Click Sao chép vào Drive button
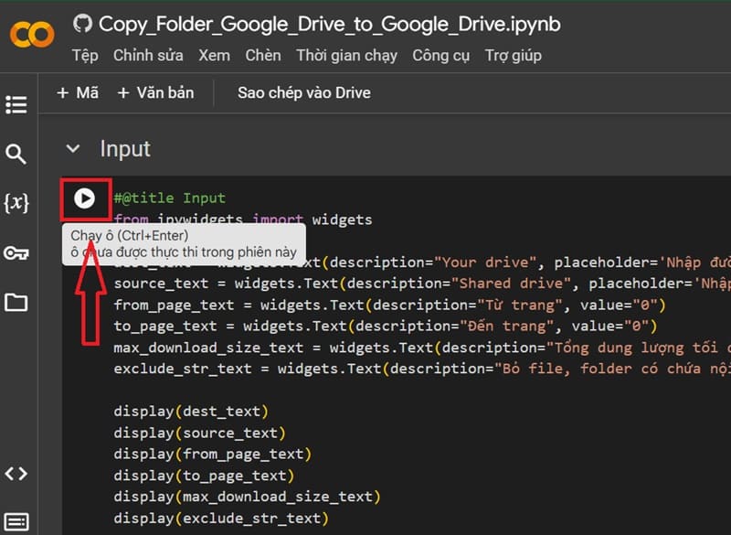The image size is (731, 535). [303, 93]
